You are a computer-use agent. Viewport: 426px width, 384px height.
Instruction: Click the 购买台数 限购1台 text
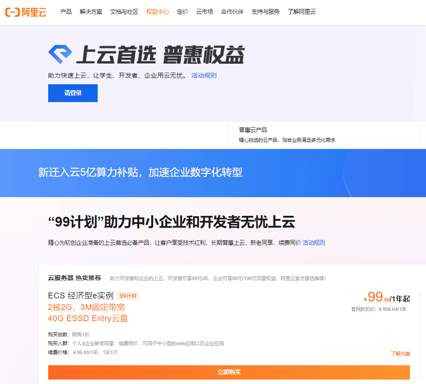tap(68, 334)
